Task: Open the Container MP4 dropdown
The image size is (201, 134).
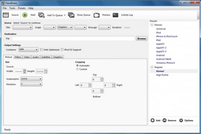Action: pos(28,50)
